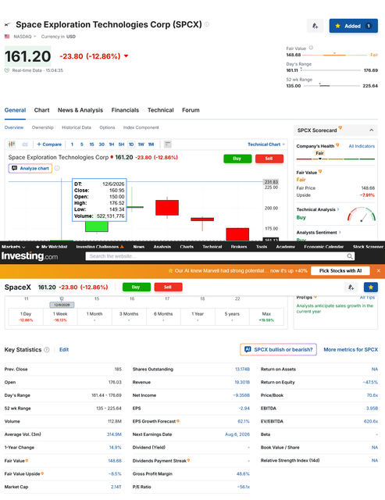Open Analysts Sentiment details chevron
The width and height of the screenshot is (385, 500).
coord(340,233)
